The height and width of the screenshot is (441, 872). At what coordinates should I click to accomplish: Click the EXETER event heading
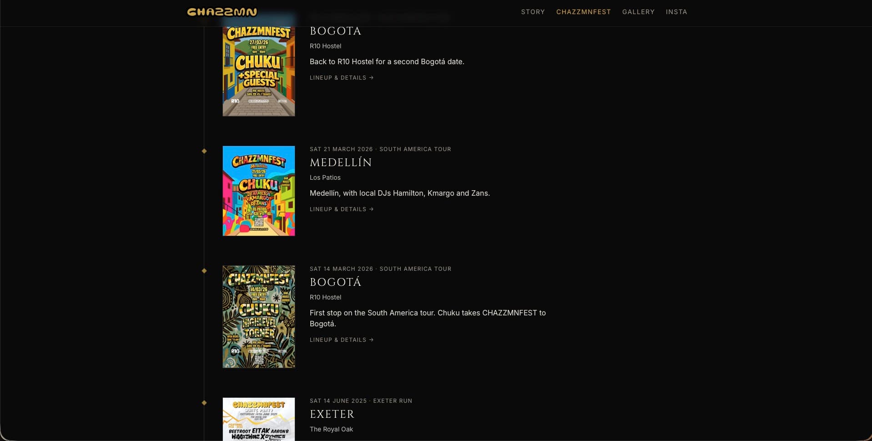tap(332, 414)
